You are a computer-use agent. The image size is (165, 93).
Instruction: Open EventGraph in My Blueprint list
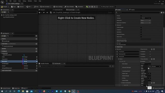6,41
